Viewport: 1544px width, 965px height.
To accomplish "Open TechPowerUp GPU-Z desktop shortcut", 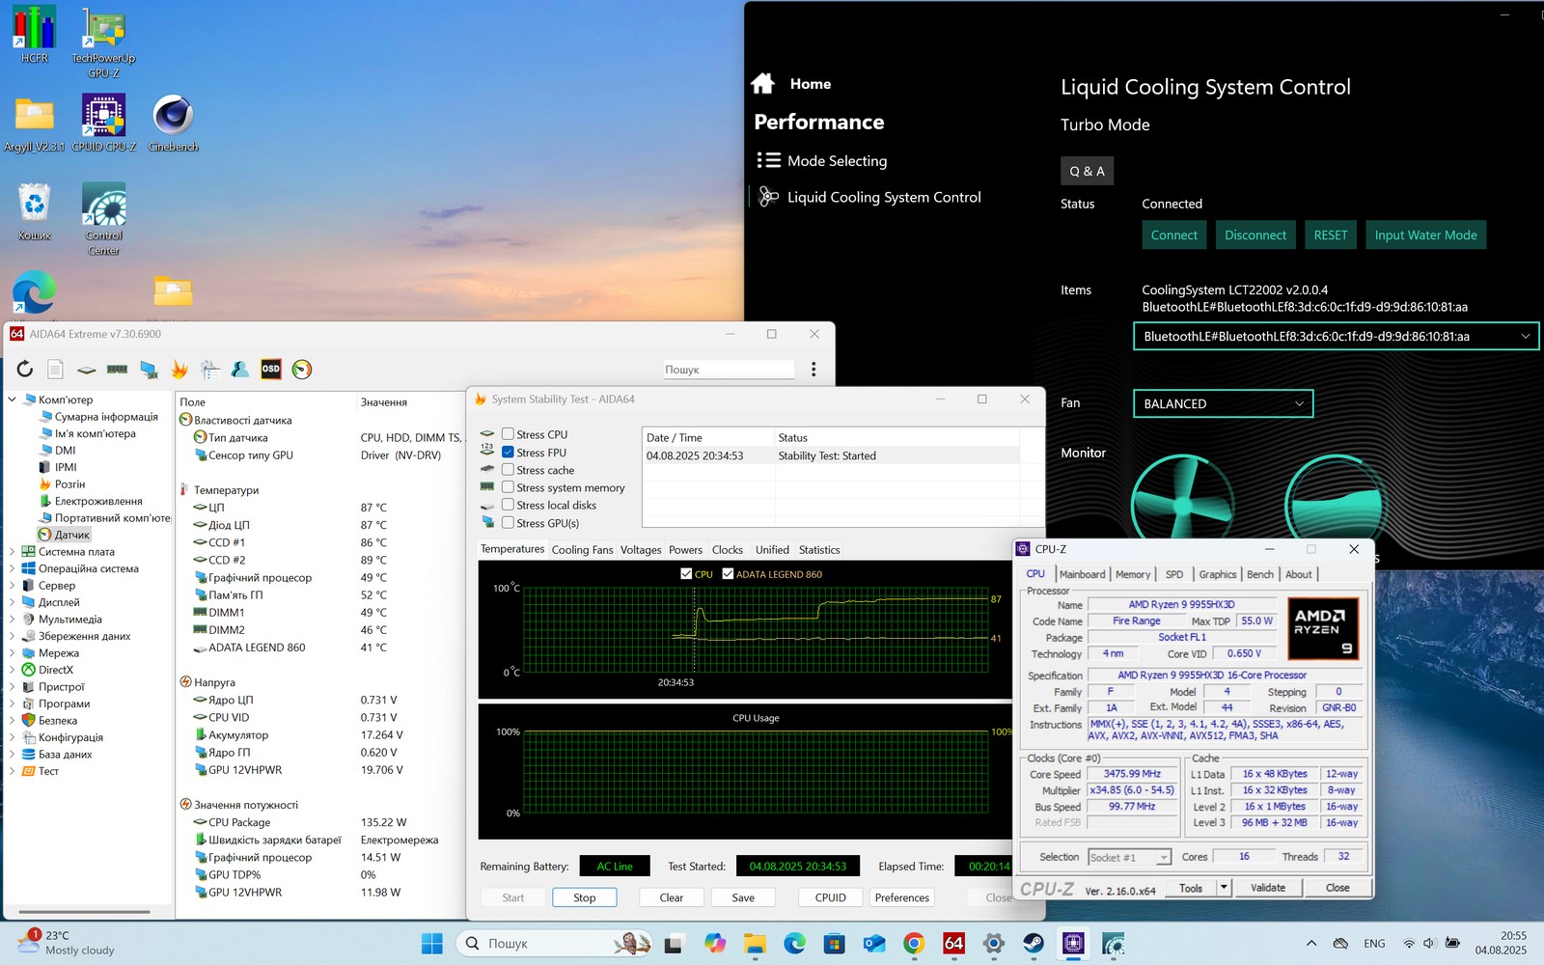I will 103,41.
